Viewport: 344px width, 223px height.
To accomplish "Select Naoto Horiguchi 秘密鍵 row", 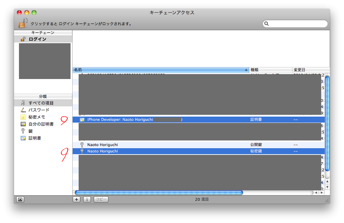I will tap(199, 151).
